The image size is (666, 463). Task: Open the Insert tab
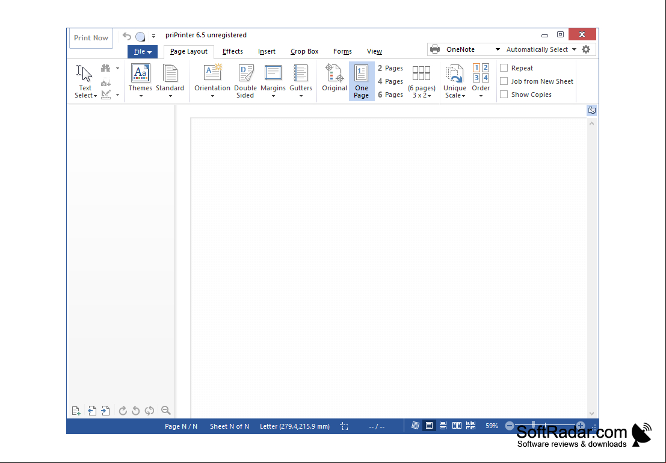(x=267, y=51)
